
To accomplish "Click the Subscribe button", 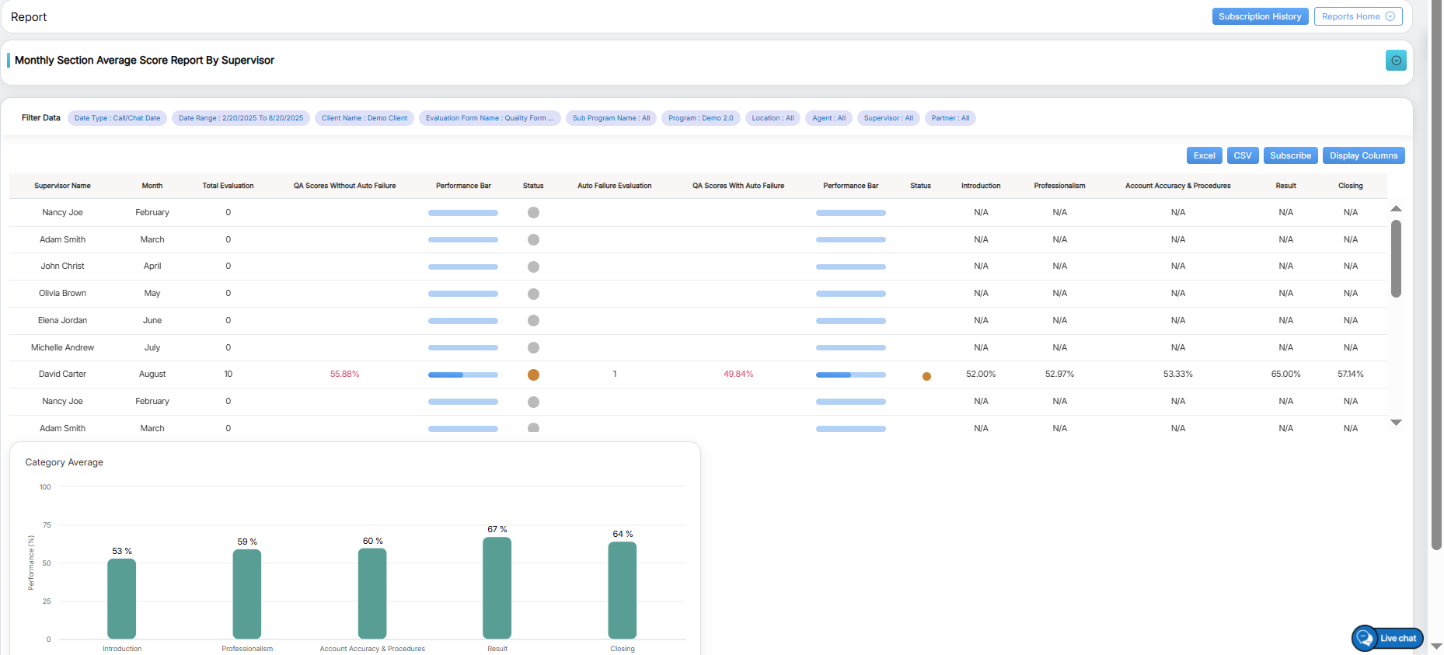I will (1290, 155).
